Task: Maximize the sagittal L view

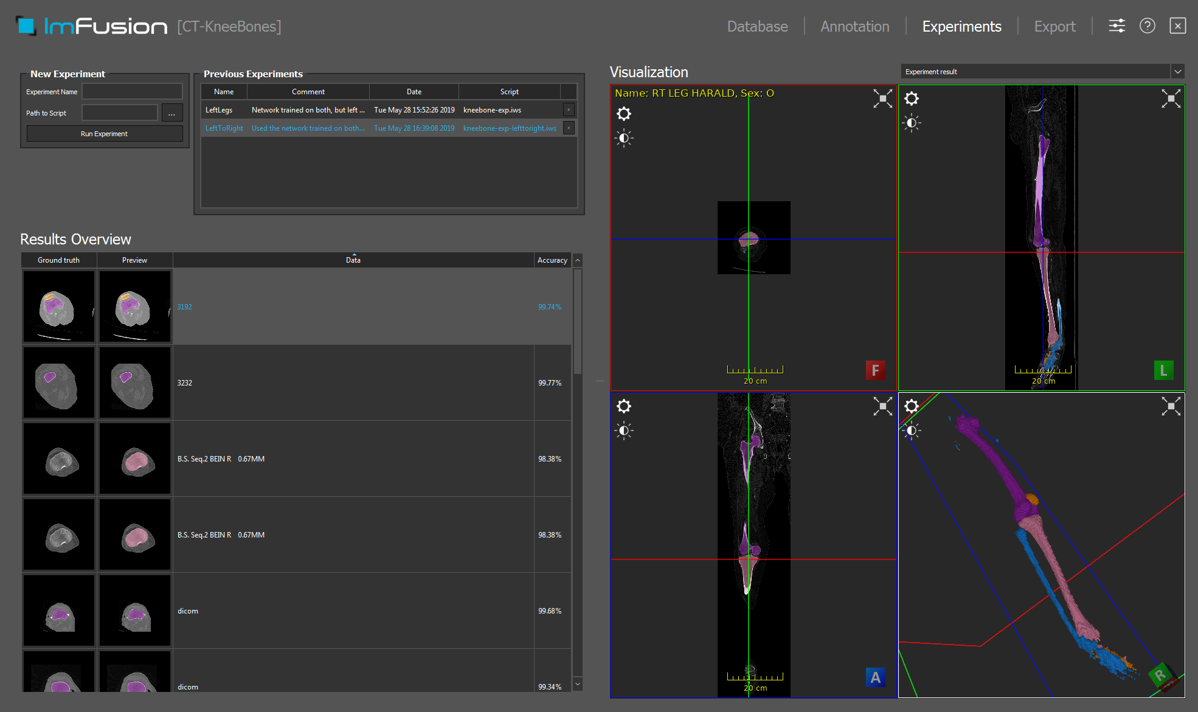Action: 1171,99
